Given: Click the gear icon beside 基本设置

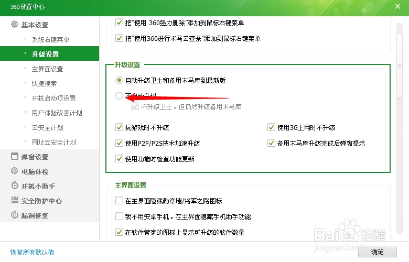Looking at the screenshot, I should [x=15, y=25].
